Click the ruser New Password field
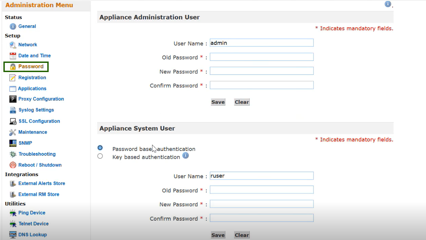Image resolution: width=426 pixels, height=240 pixels. click(261, 204)
